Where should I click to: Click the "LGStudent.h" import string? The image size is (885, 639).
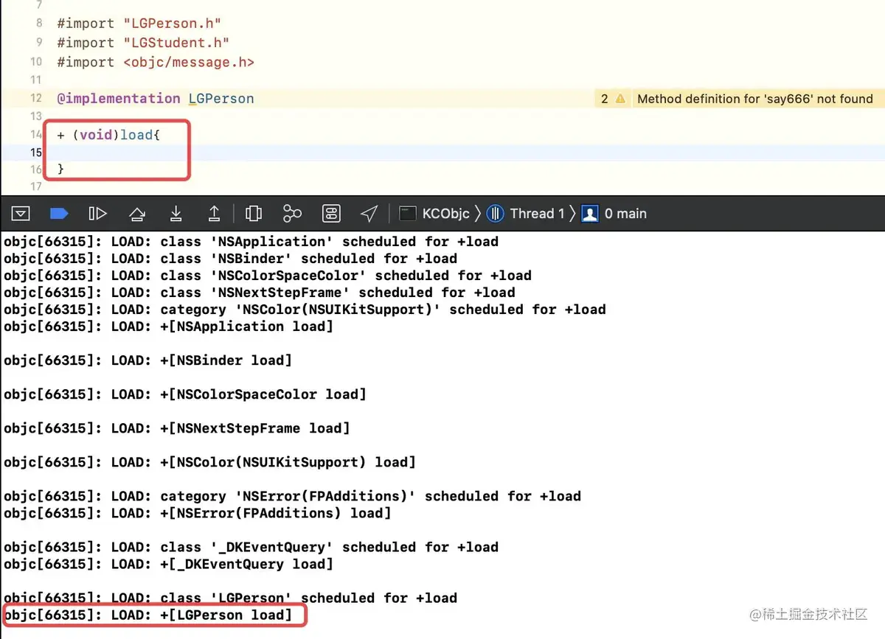176,43
